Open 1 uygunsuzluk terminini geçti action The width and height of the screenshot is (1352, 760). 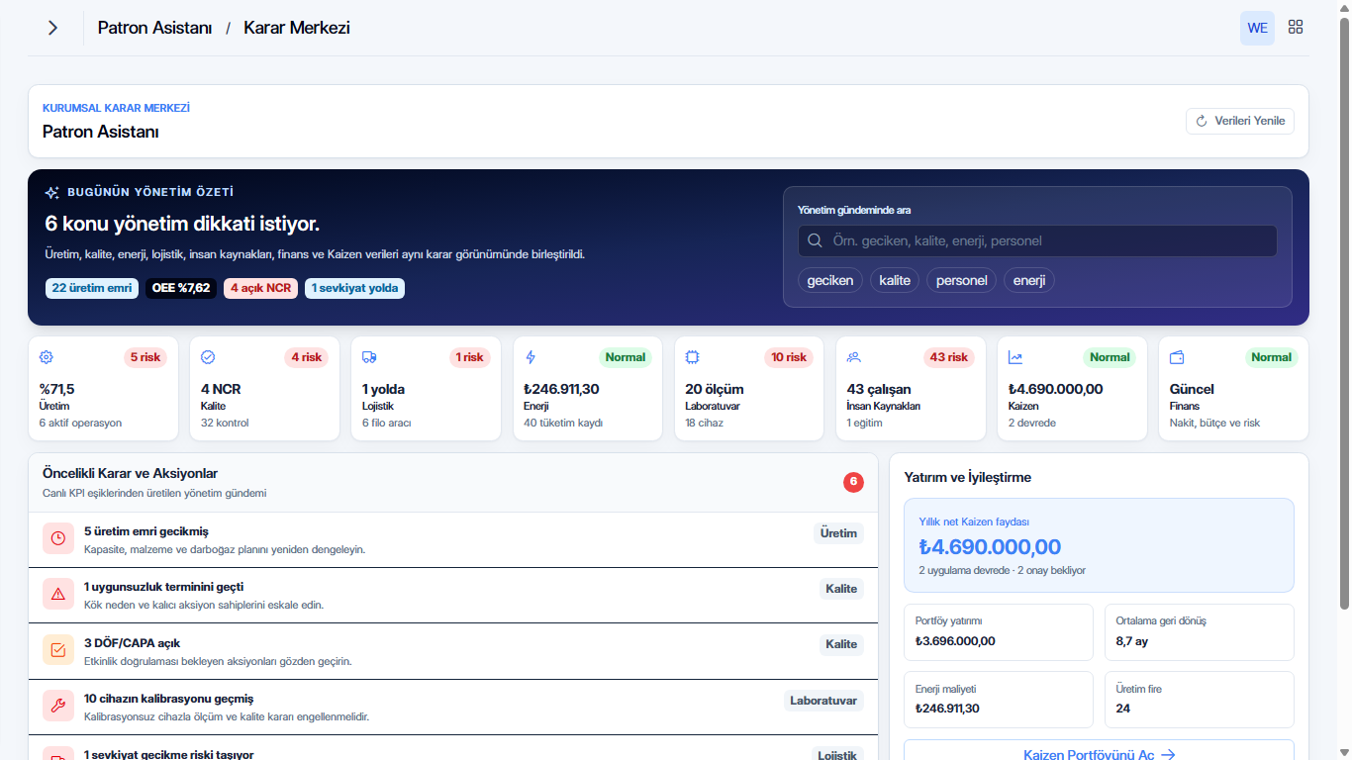[x=453, y=596]
